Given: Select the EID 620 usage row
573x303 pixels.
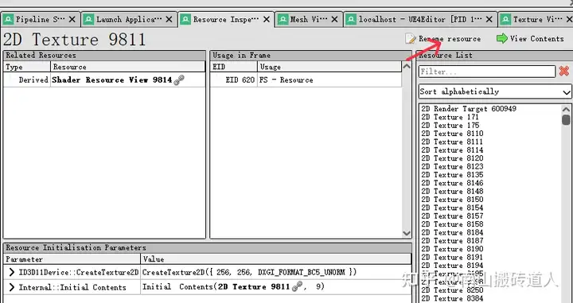Looking at the screenshot, I should pyautogui.click(x=306, y=80).
